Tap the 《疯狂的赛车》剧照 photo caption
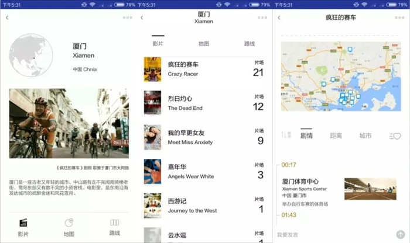Viewport: 410px width, 243px height. click(x=93, y=168)
